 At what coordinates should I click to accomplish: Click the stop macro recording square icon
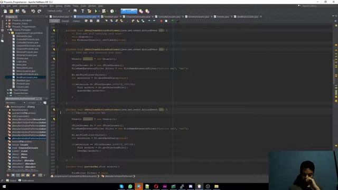click(166, 21)
